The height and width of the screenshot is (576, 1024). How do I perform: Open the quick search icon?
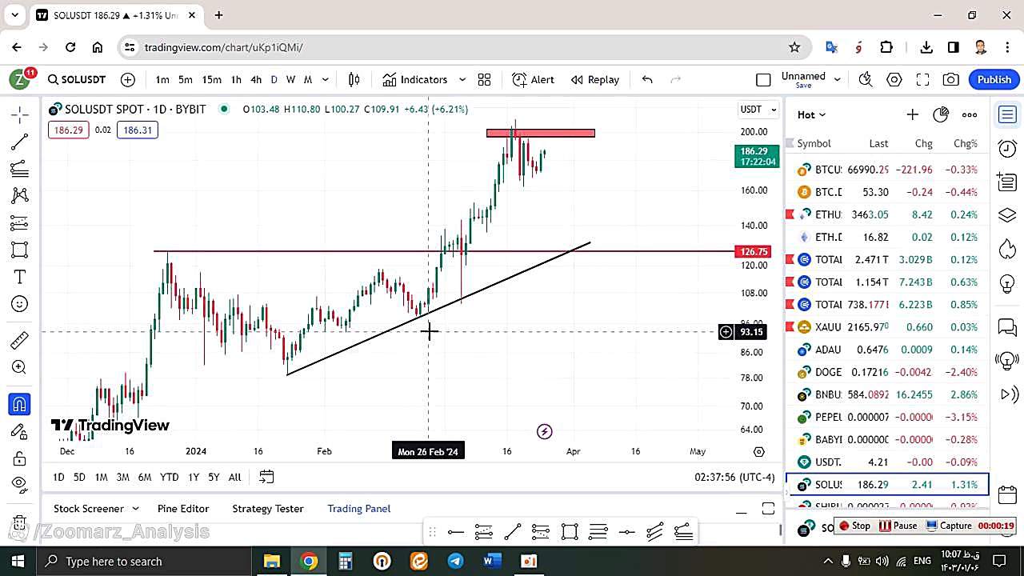coord(865,79)
